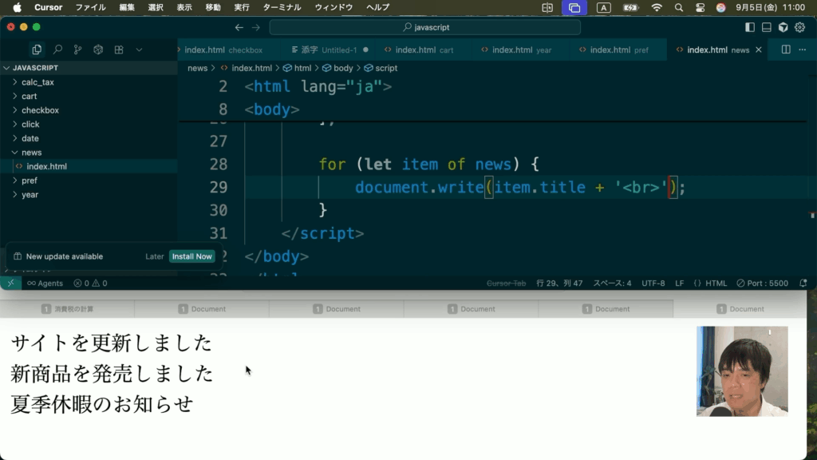
Task: Click the Install Now button
Action: click(x=191, y=256)
